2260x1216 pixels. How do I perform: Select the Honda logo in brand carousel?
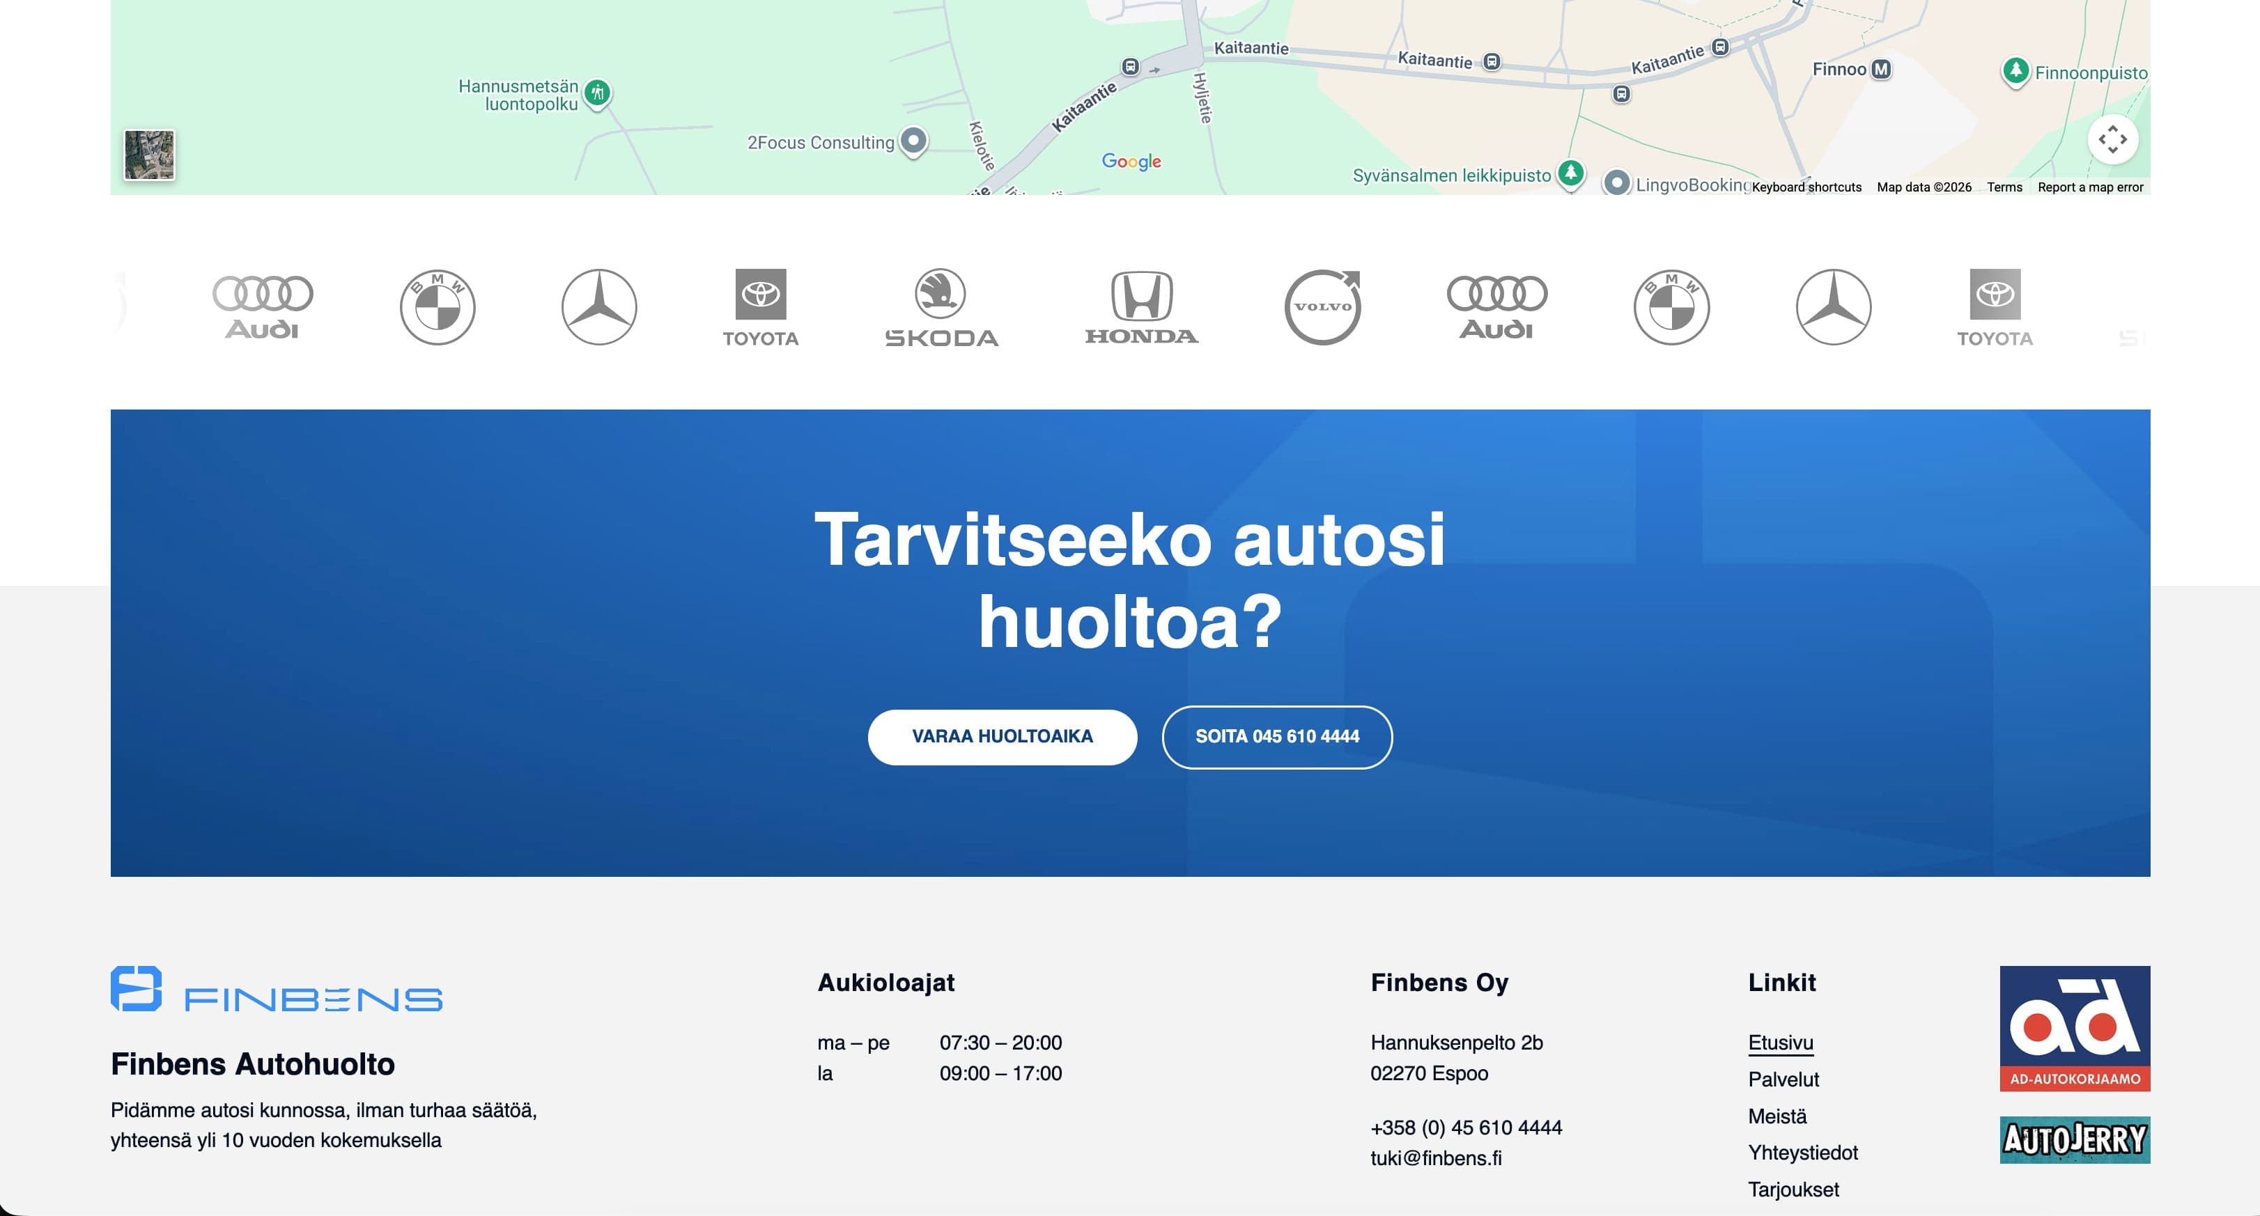[x=1141, y=307]
